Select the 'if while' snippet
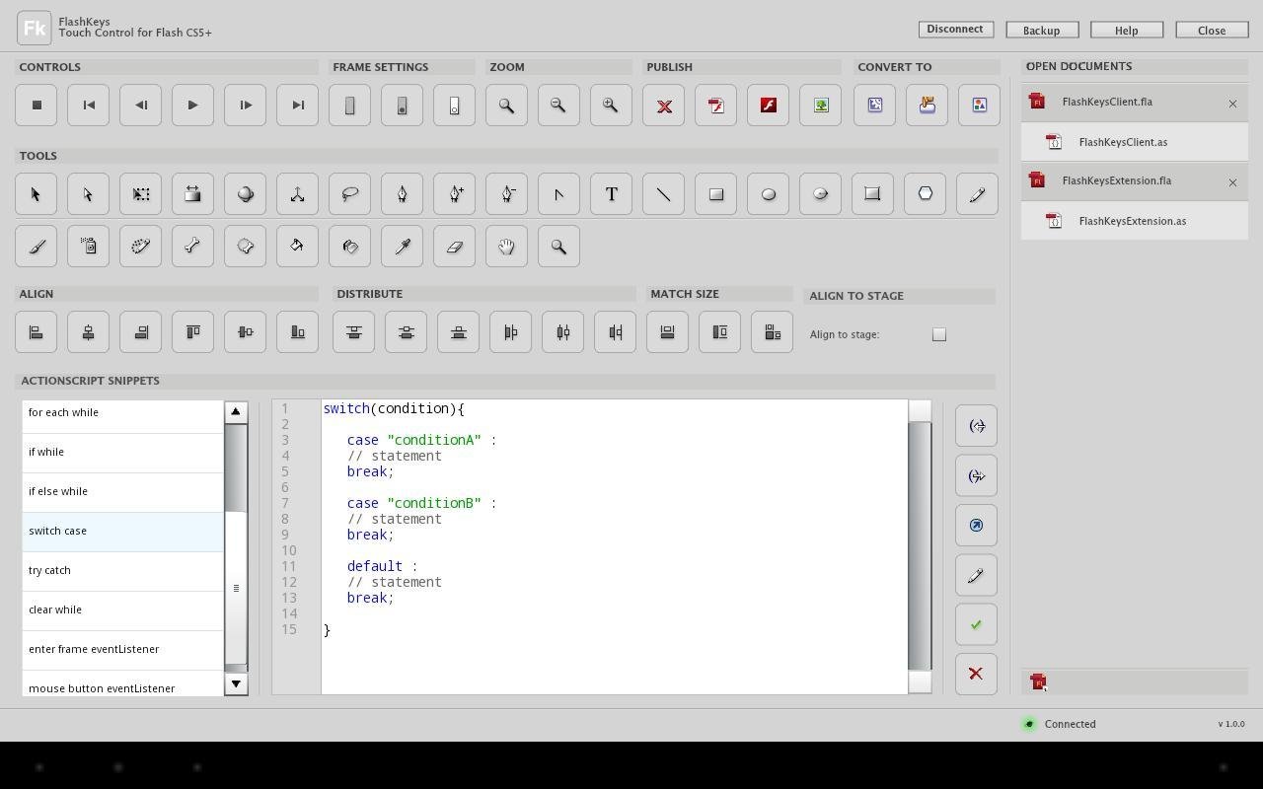 pos(123,453)
